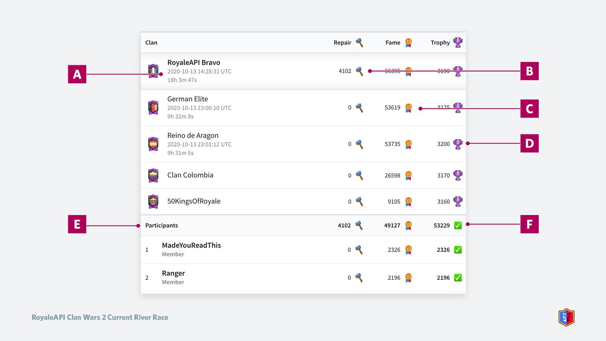The width and height of the screenshot is (606, 341).
Task: Click the Participants total 53229
Action: pyautogui.click(x=442, y=225)
